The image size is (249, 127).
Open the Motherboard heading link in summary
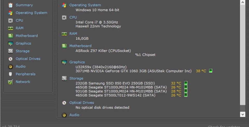80,46
